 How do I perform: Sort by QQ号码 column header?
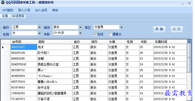(x=24, y=42)
